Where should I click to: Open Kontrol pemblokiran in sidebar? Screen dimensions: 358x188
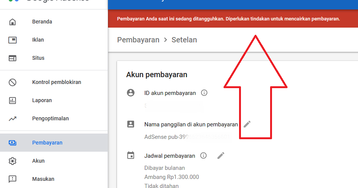click(x=54, y=82)
